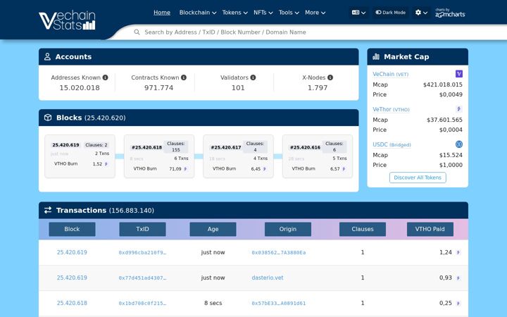The image size is (507, 317).
Task: Open the language selector dropdown
Action: (358, 12)
